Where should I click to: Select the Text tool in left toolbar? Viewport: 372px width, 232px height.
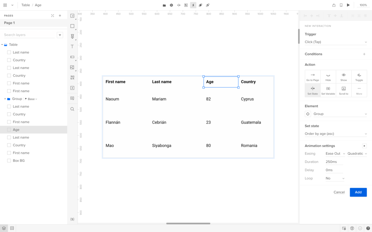coord(72,46)
